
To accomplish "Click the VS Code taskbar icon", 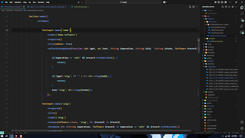I will click(12, 136).
